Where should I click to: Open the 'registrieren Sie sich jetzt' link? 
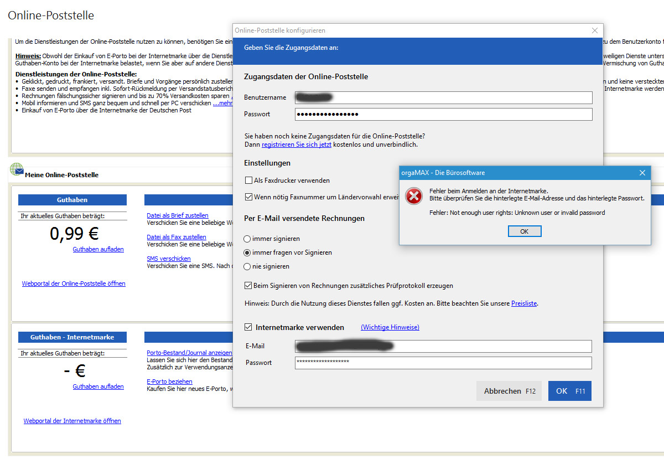tap(297, 145)
